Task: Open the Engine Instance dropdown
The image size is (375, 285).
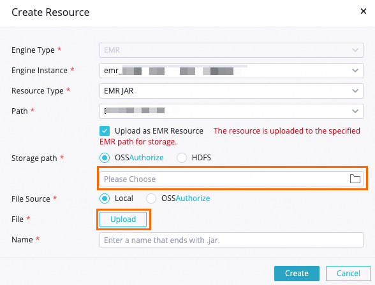Action: [232, 71]
